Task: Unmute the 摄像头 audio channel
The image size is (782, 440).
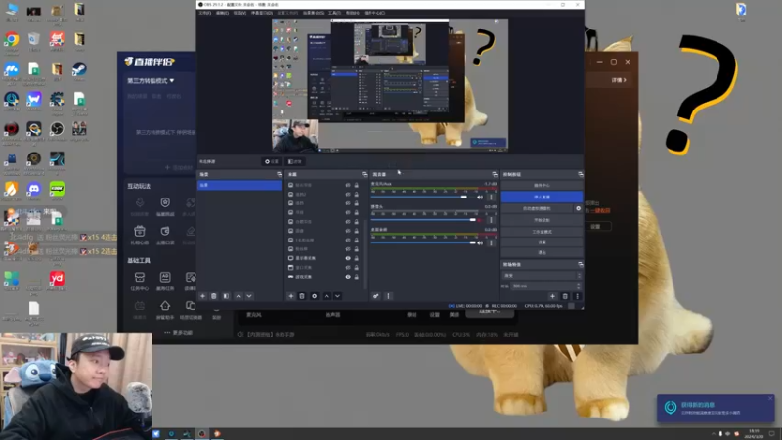Action: pos(480,220)
